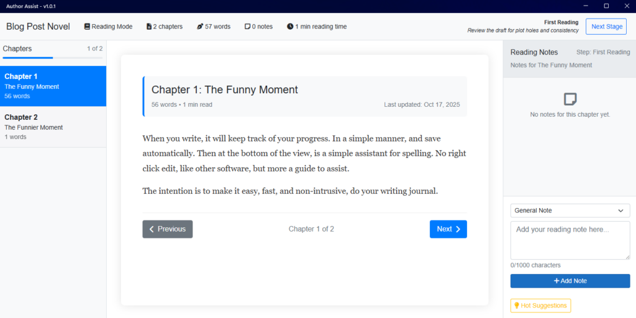Click the Hot Suggestions button
The height and width of the screenshot is (318, 636).
[540, 306]
